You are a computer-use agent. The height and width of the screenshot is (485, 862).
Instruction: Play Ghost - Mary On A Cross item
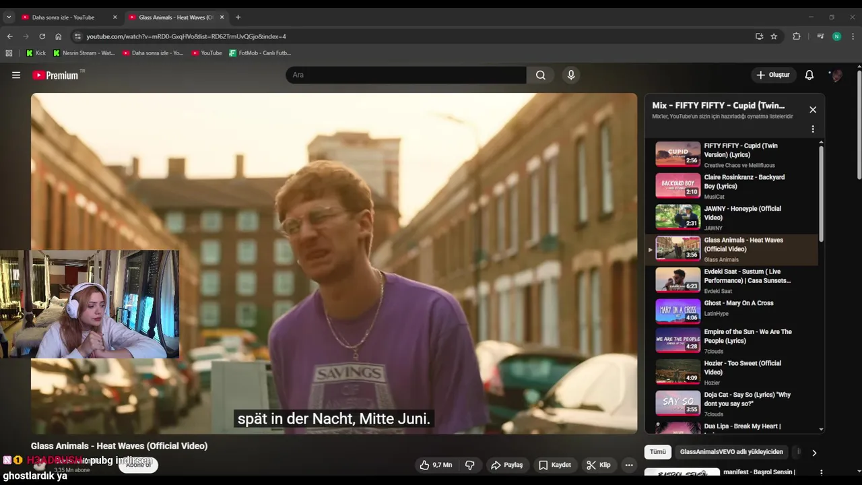click(x=731, y=311)
